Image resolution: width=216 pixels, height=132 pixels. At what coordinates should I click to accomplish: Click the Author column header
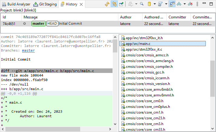point(130,17)
